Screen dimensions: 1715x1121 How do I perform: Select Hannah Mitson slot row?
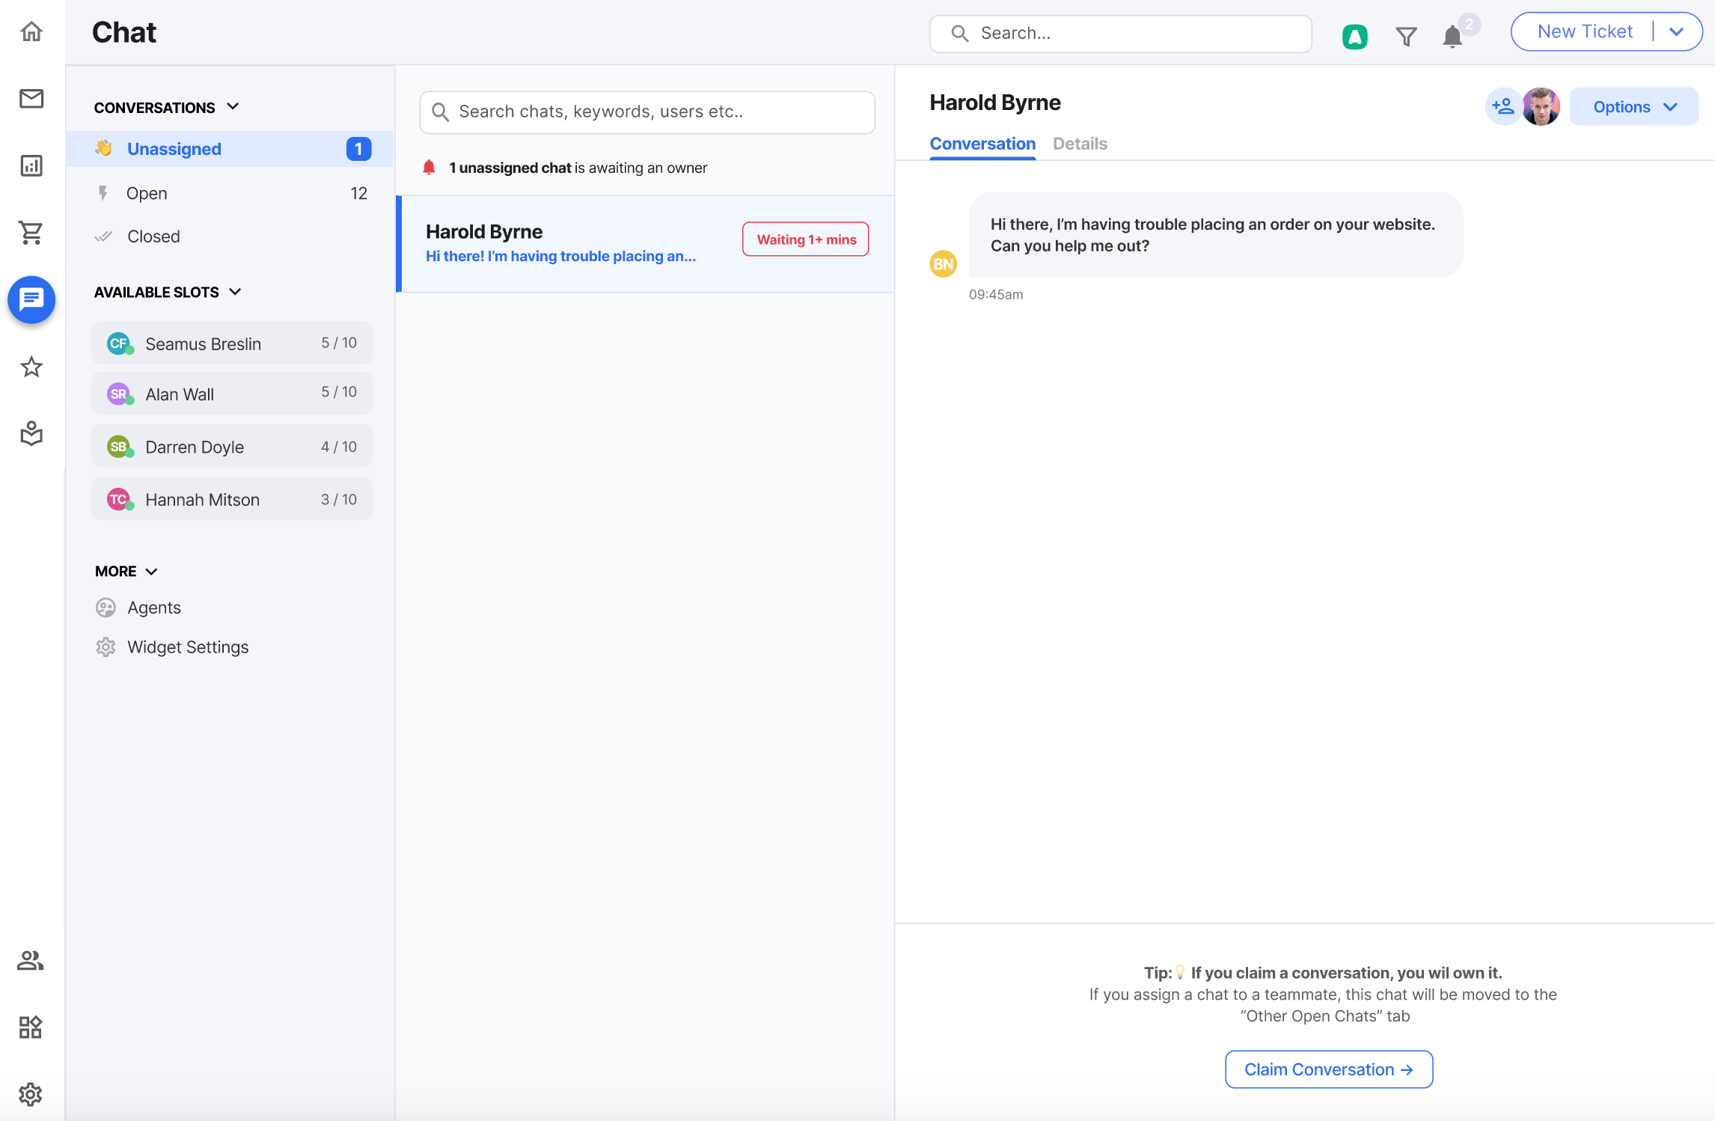click(x=232, y=499)
